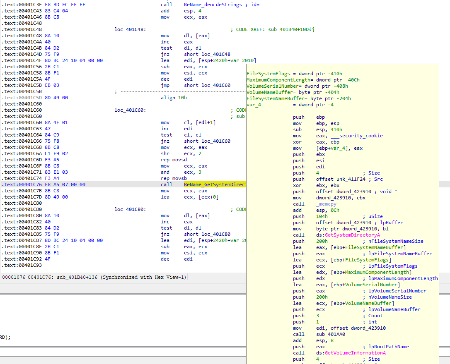This screenshot has height=364, width=450.
Task: Click 'short loc_401C80' jnz operand
Action: coord(207,234)
